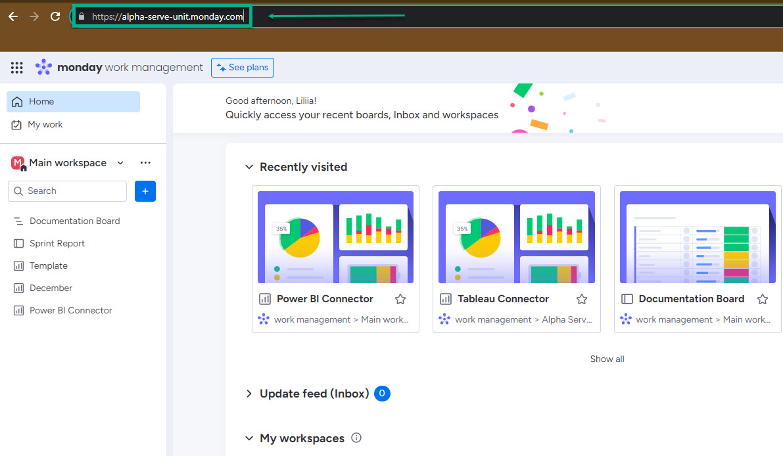Viewport: 783px width, 456px height.
Task: Click the Sprint Report board icon
Action: pos(18,244)
